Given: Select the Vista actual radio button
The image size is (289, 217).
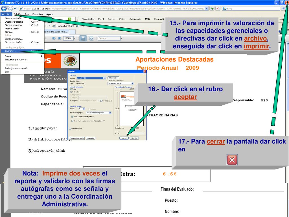Looking at the screenshot, I should click(x=71, y=92).
